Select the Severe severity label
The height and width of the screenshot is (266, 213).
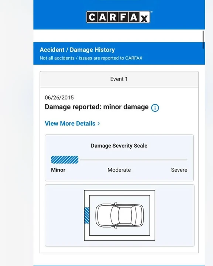(x=179, y=170)
